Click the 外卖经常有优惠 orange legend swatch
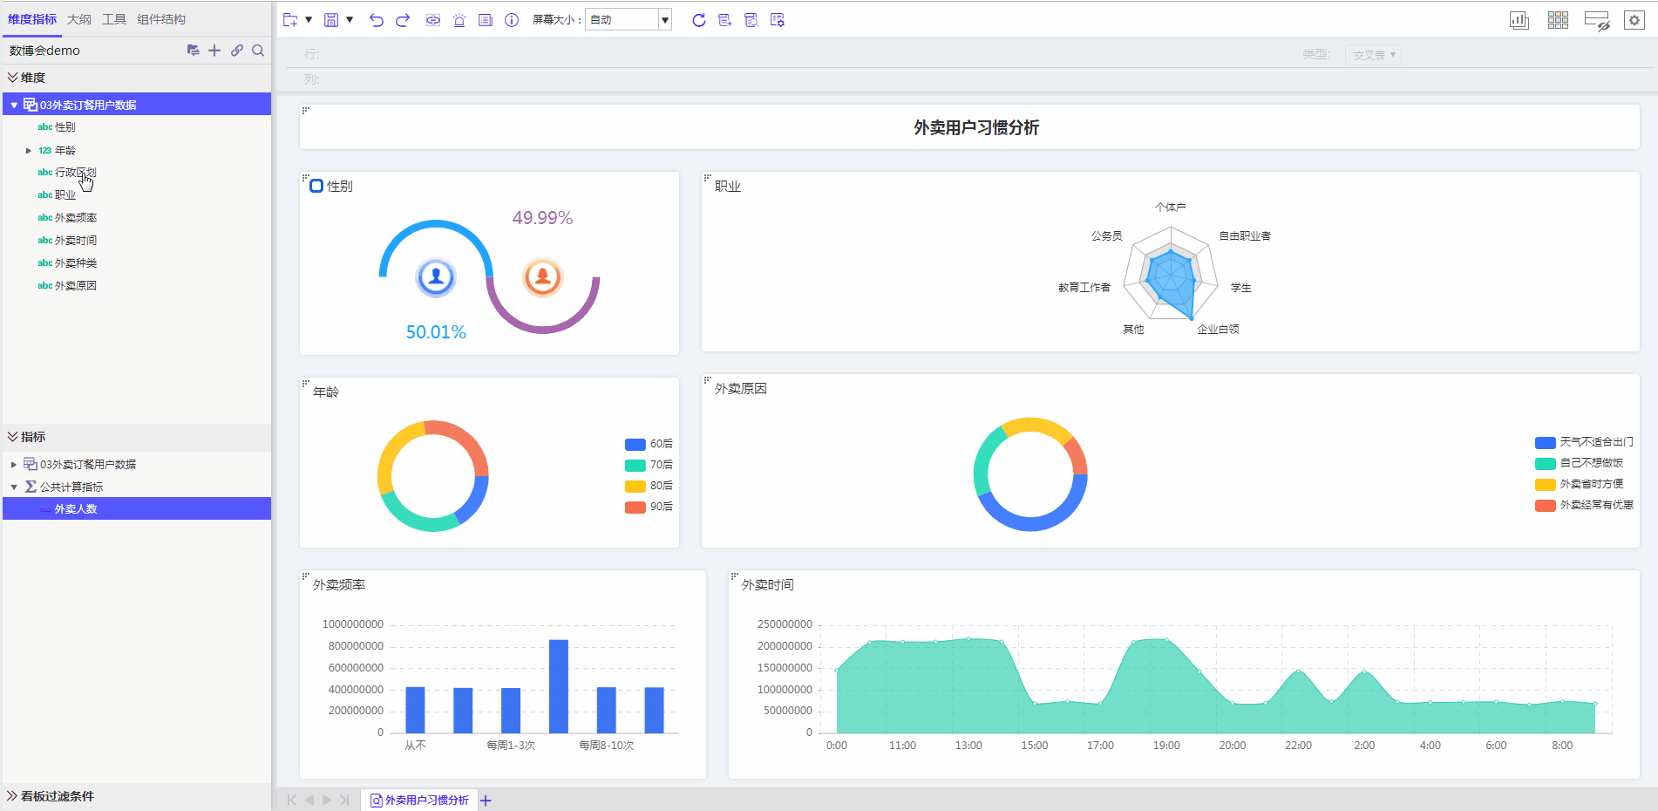The width and height of the screenshot is (1658, 811). (1545, 506)
